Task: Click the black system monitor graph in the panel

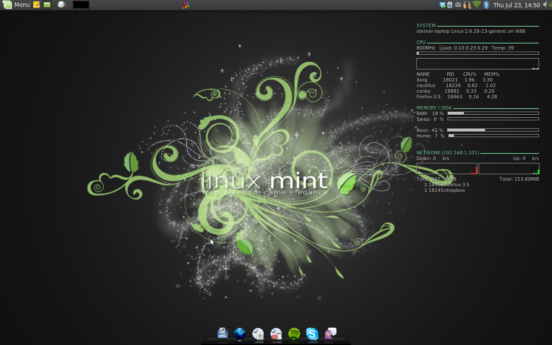Action: point(81,5)
